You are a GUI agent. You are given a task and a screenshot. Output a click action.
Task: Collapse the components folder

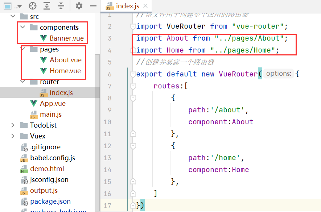click(x=23, y=27)
